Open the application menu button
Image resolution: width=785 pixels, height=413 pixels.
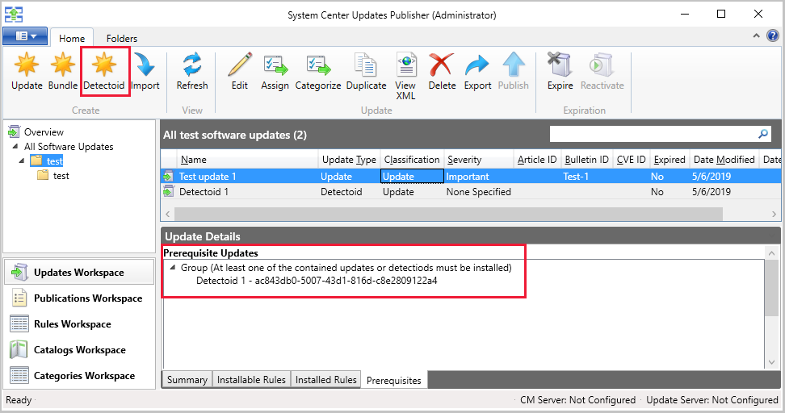tap(25, 36)
